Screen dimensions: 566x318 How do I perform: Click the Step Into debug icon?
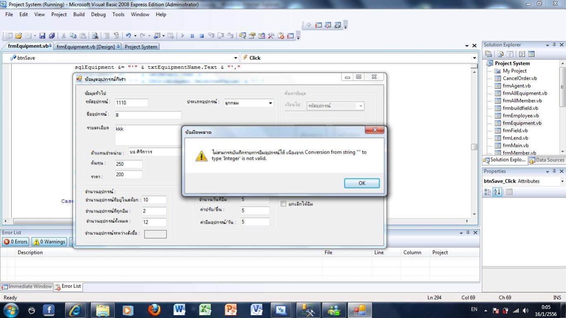pyautogui.click(x=211, y=36)
